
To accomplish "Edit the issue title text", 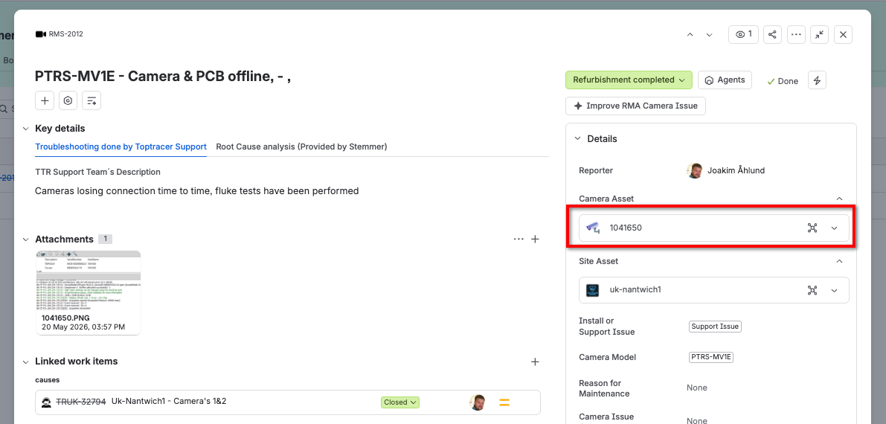I will click(163, 77).
